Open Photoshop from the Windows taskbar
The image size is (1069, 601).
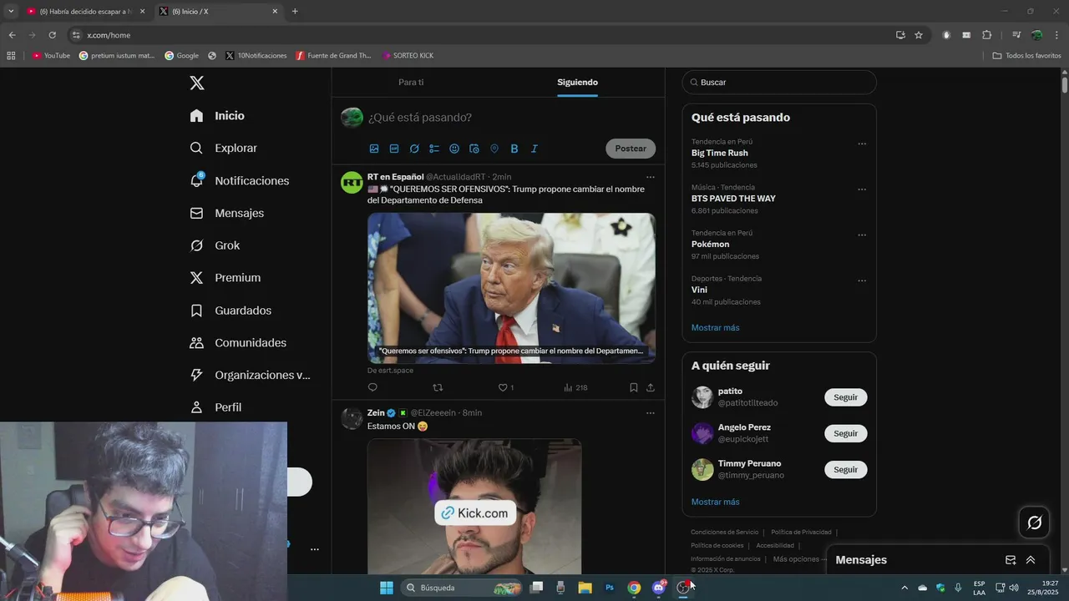tap(610, 588)
